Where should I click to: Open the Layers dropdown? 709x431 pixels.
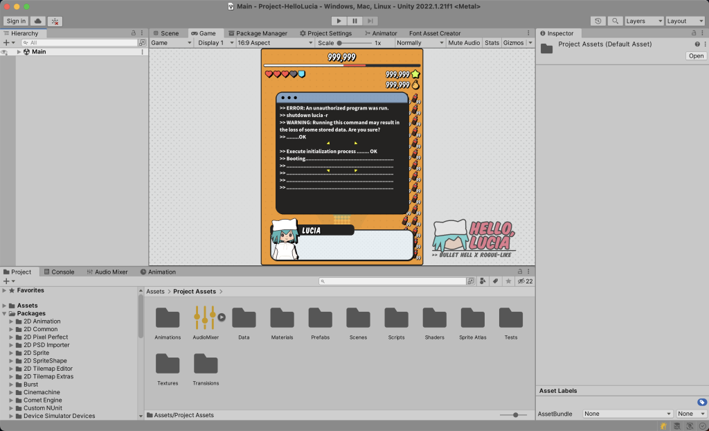pos(643,21)
